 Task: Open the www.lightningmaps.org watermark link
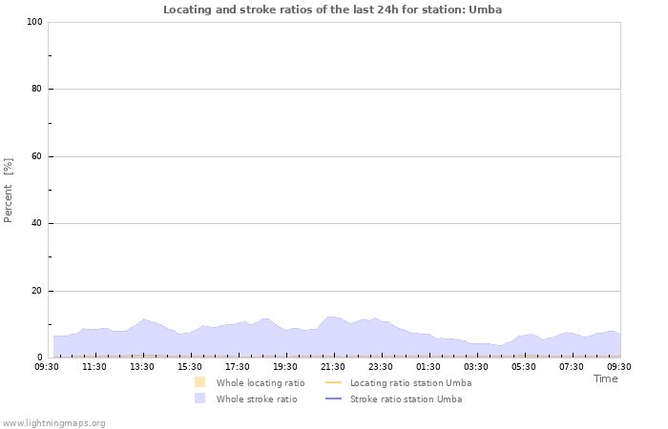coord(53,422)
